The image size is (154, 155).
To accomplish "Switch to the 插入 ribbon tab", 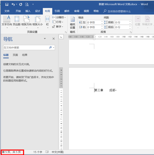I will 28,11.
